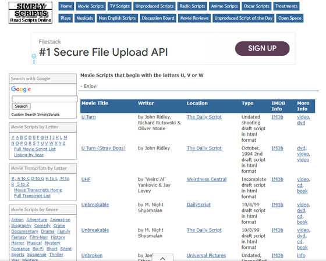The height and width of the screenshot is (261, 326).
Task: Go to TV Scripts
Action: point(119,6)
